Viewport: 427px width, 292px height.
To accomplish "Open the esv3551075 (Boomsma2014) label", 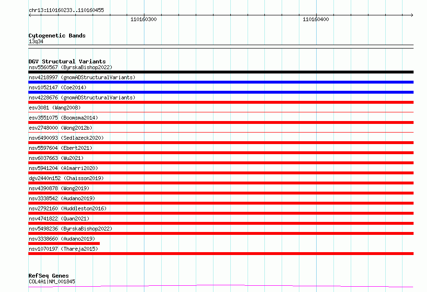I will click(63, 118).
